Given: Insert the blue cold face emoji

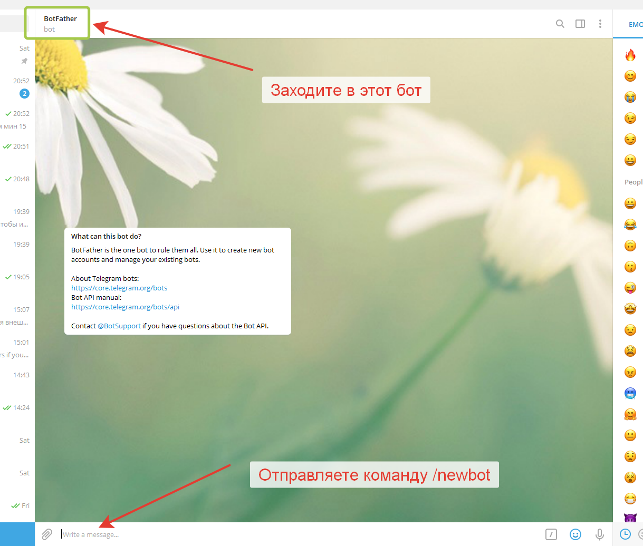Looking at the screenshot, I should [630, 393].
